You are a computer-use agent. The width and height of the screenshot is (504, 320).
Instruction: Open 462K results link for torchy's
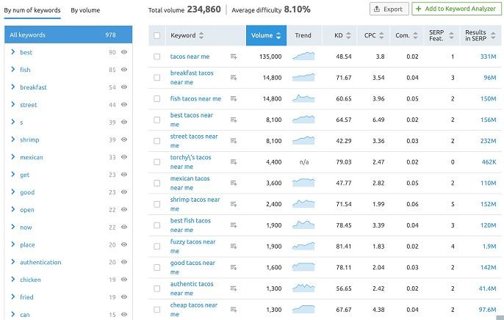[x=489, y=162]
